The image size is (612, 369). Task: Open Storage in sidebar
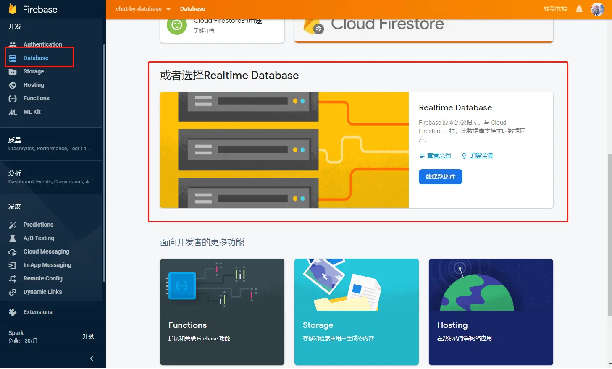34,71
